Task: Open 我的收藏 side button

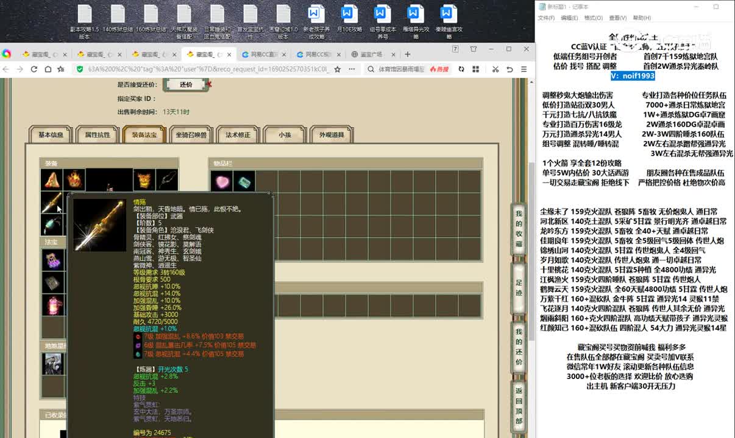Action: point(519,229)
